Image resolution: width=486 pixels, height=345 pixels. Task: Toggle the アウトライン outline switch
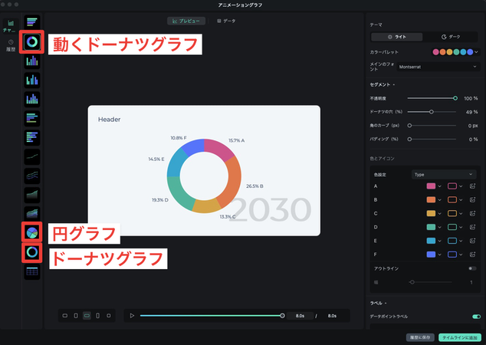pos(472,268)
